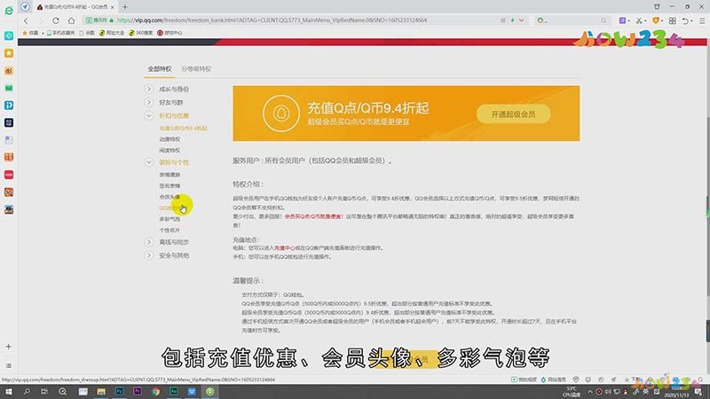
Task: Open the Windows Start menu
Action: (x=9, y=392)
